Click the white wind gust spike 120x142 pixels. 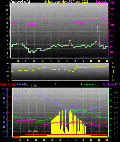click(x=98, y=34)
